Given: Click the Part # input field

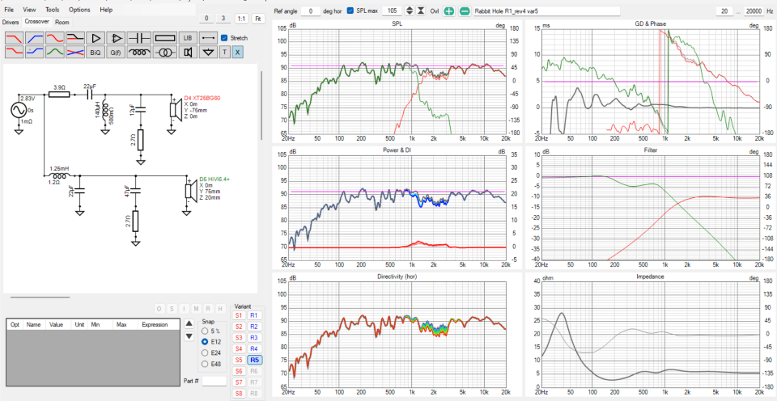Looking at the screenshot, I should point(214,382).
